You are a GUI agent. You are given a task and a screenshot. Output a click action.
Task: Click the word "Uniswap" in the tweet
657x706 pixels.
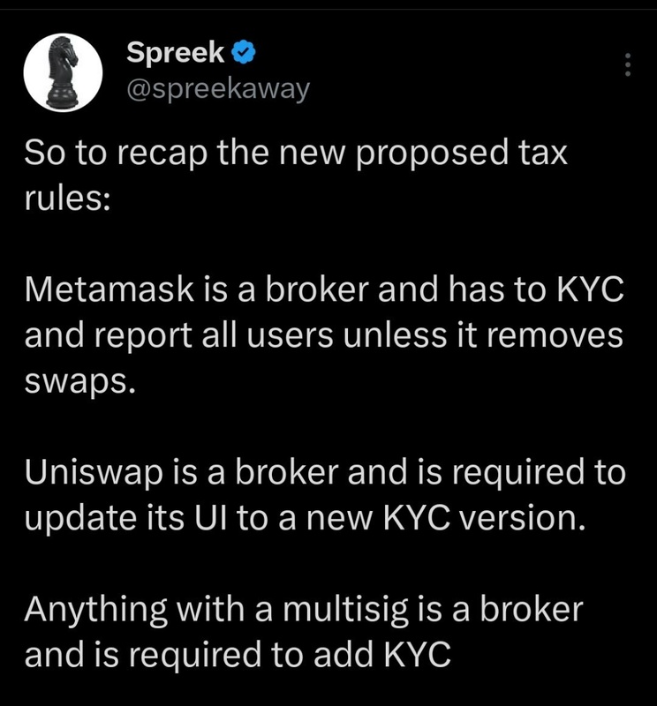pos(94,473)
